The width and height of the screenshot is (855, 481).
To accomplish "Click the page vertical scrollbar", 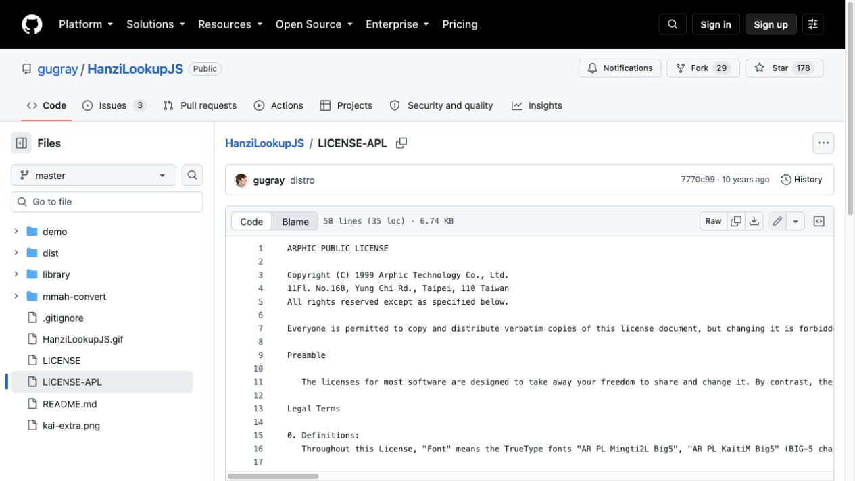I will (850, 108).
